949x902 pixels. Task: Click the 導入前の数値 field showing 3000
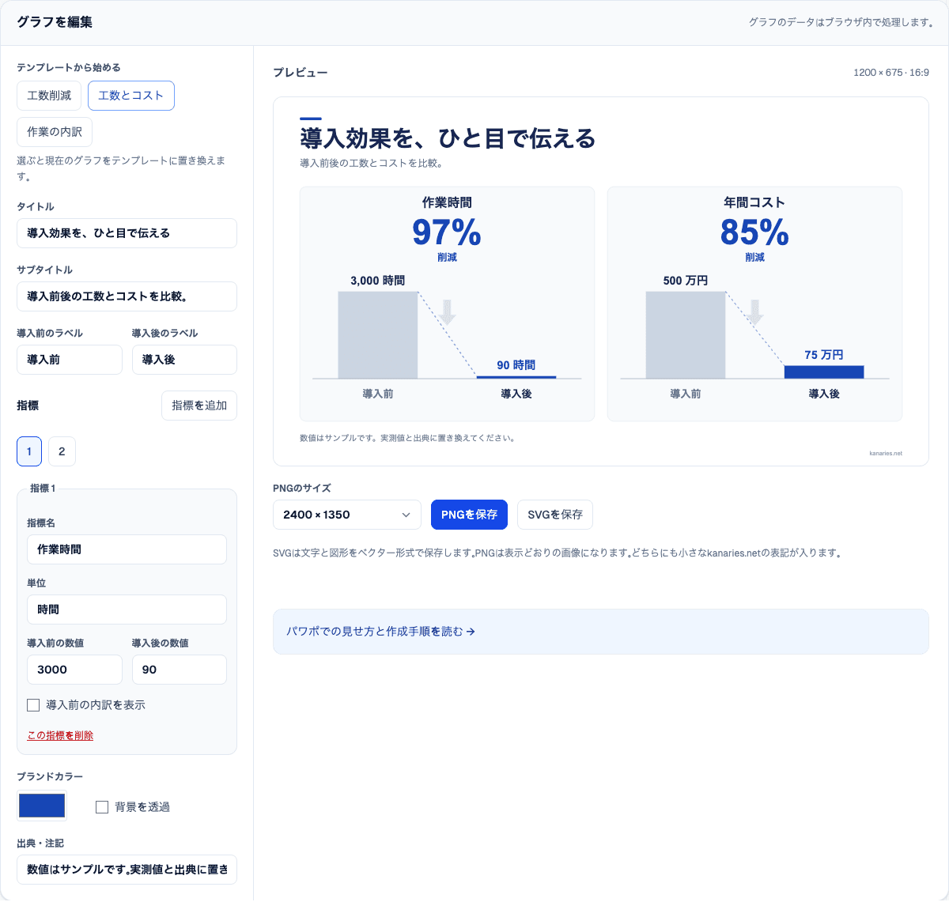click(x=74, y=670)
